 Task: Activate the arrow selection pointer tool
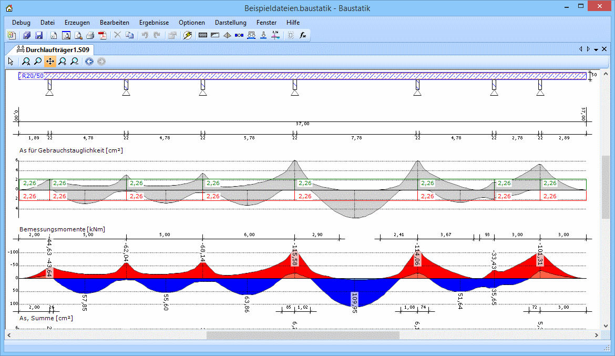(11, 62)
